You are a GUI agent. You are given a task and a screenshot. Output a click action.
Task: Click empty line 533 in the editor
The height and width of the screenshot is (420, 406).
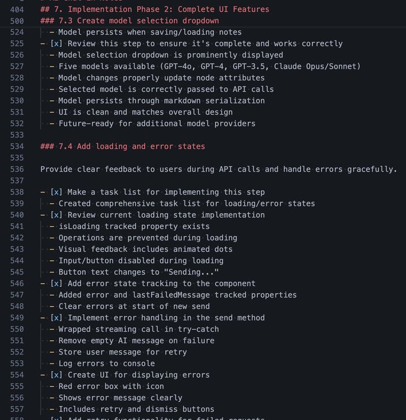tap(180, 135)
